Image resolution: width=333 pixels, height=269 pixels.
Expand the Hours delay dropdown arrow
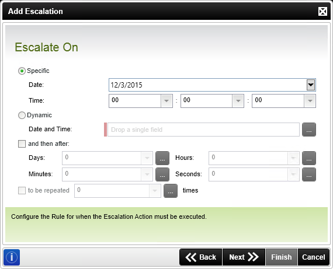pos(293,158)
